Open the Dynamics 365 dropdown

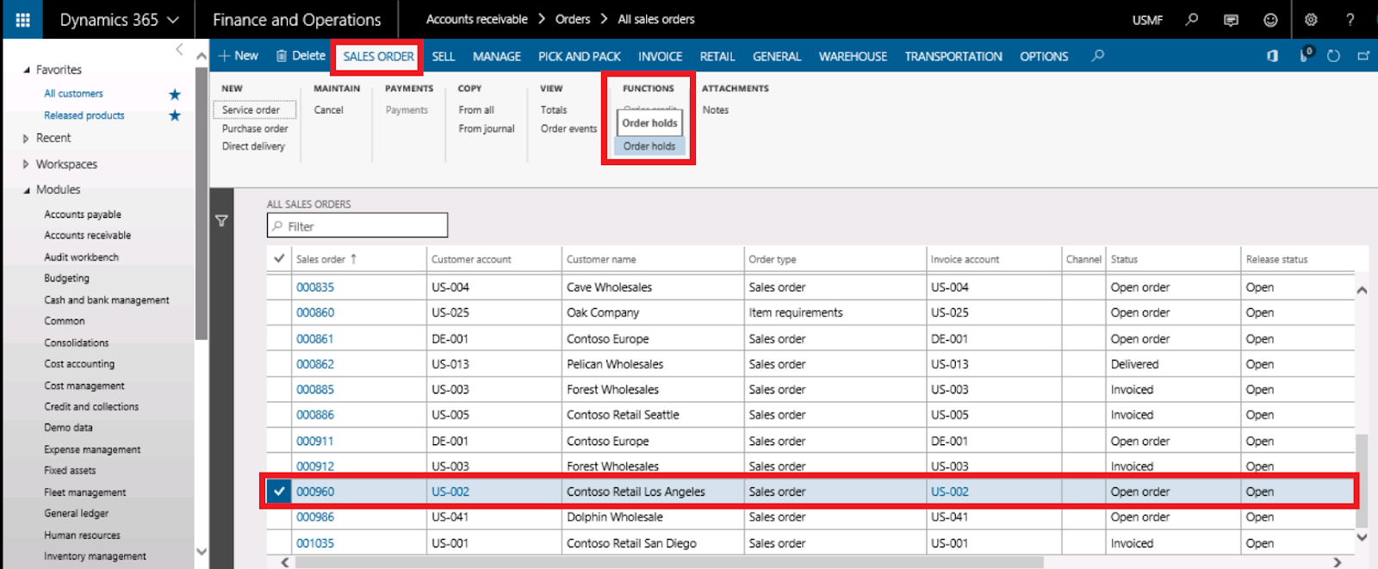(x=119, y=20)
